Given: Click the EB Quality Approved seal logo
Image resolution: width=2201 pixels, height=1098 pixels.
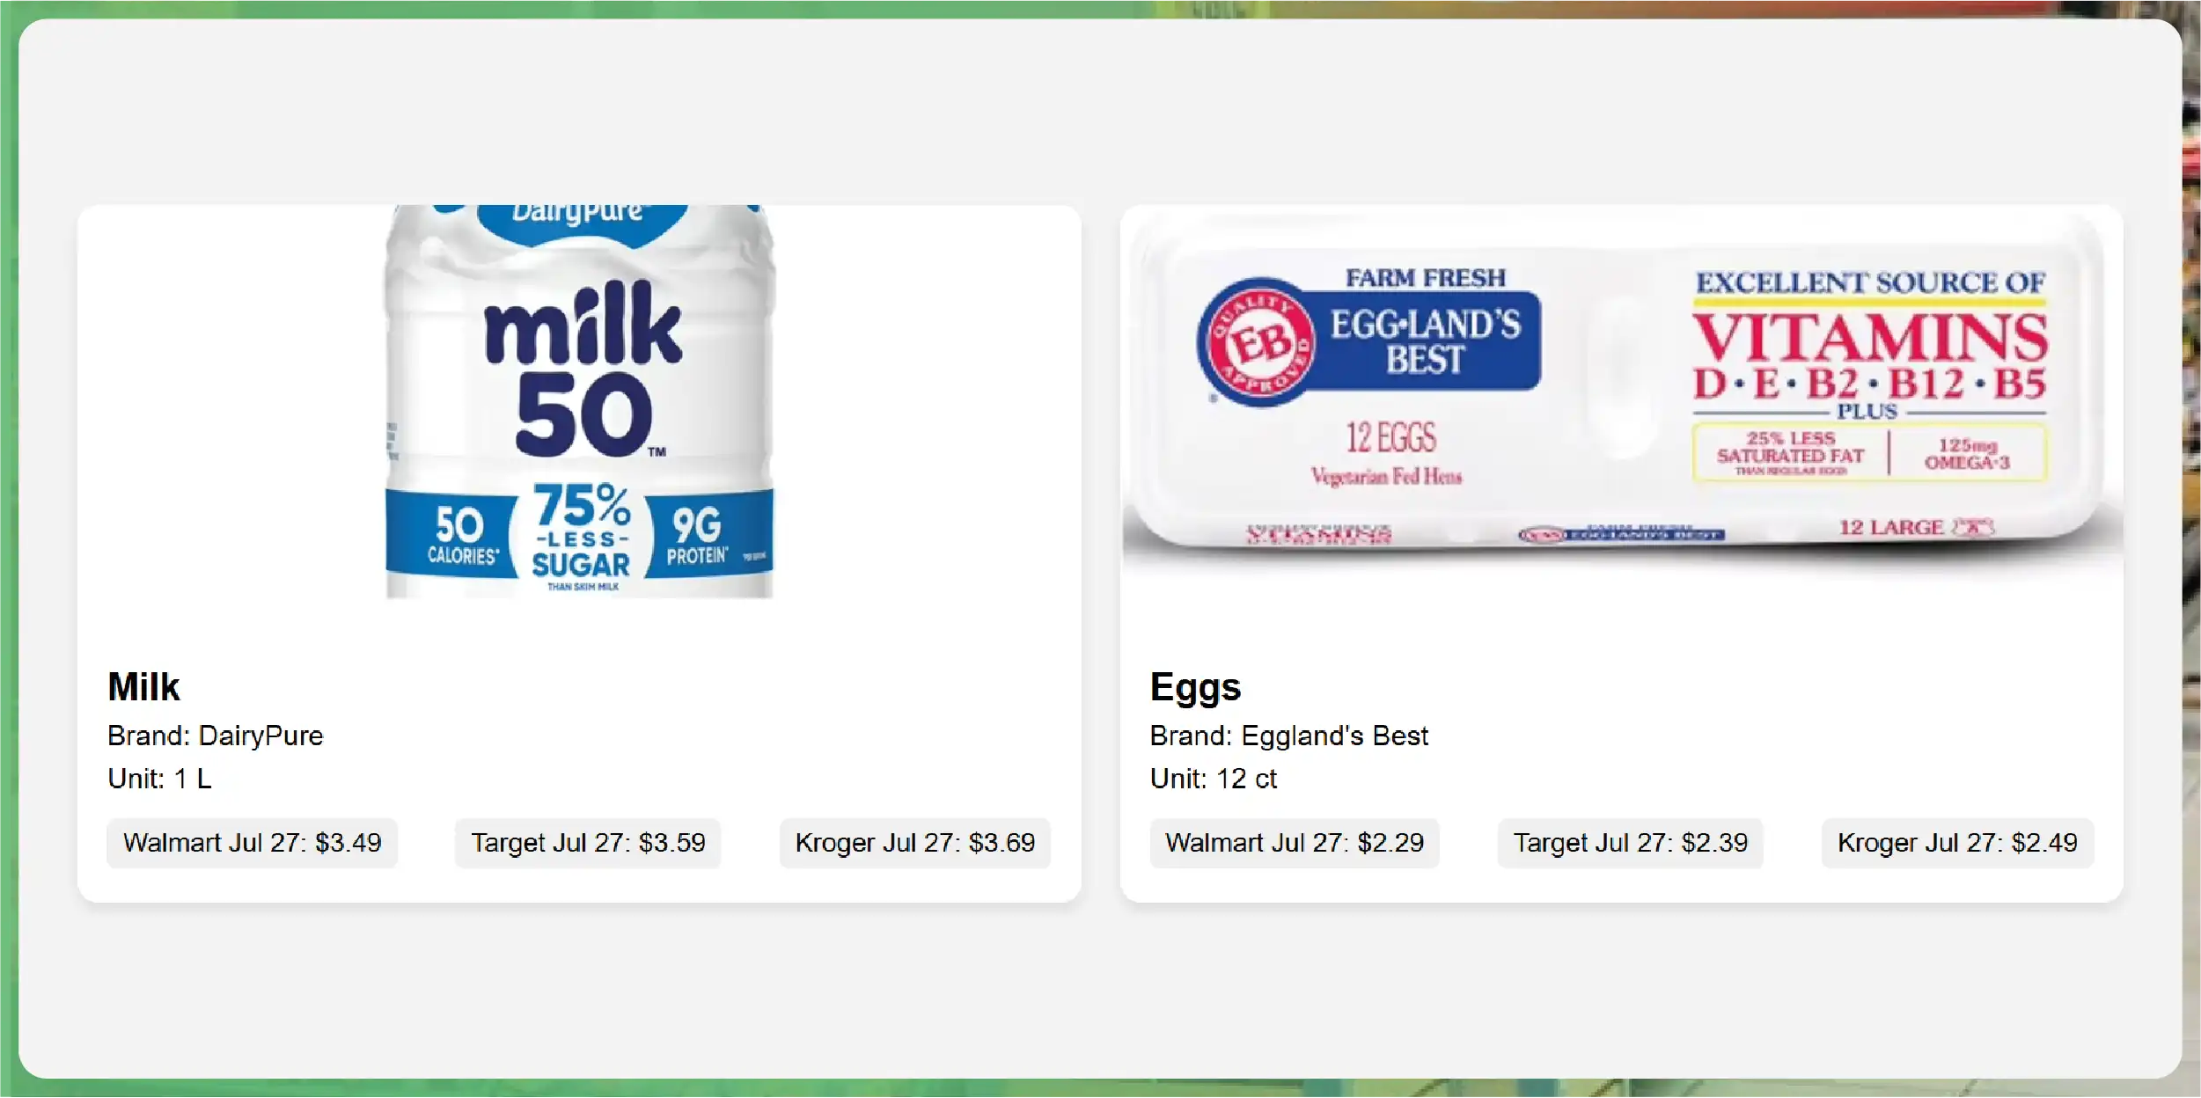Looking at the screenshot, I should click(1257, 343).
